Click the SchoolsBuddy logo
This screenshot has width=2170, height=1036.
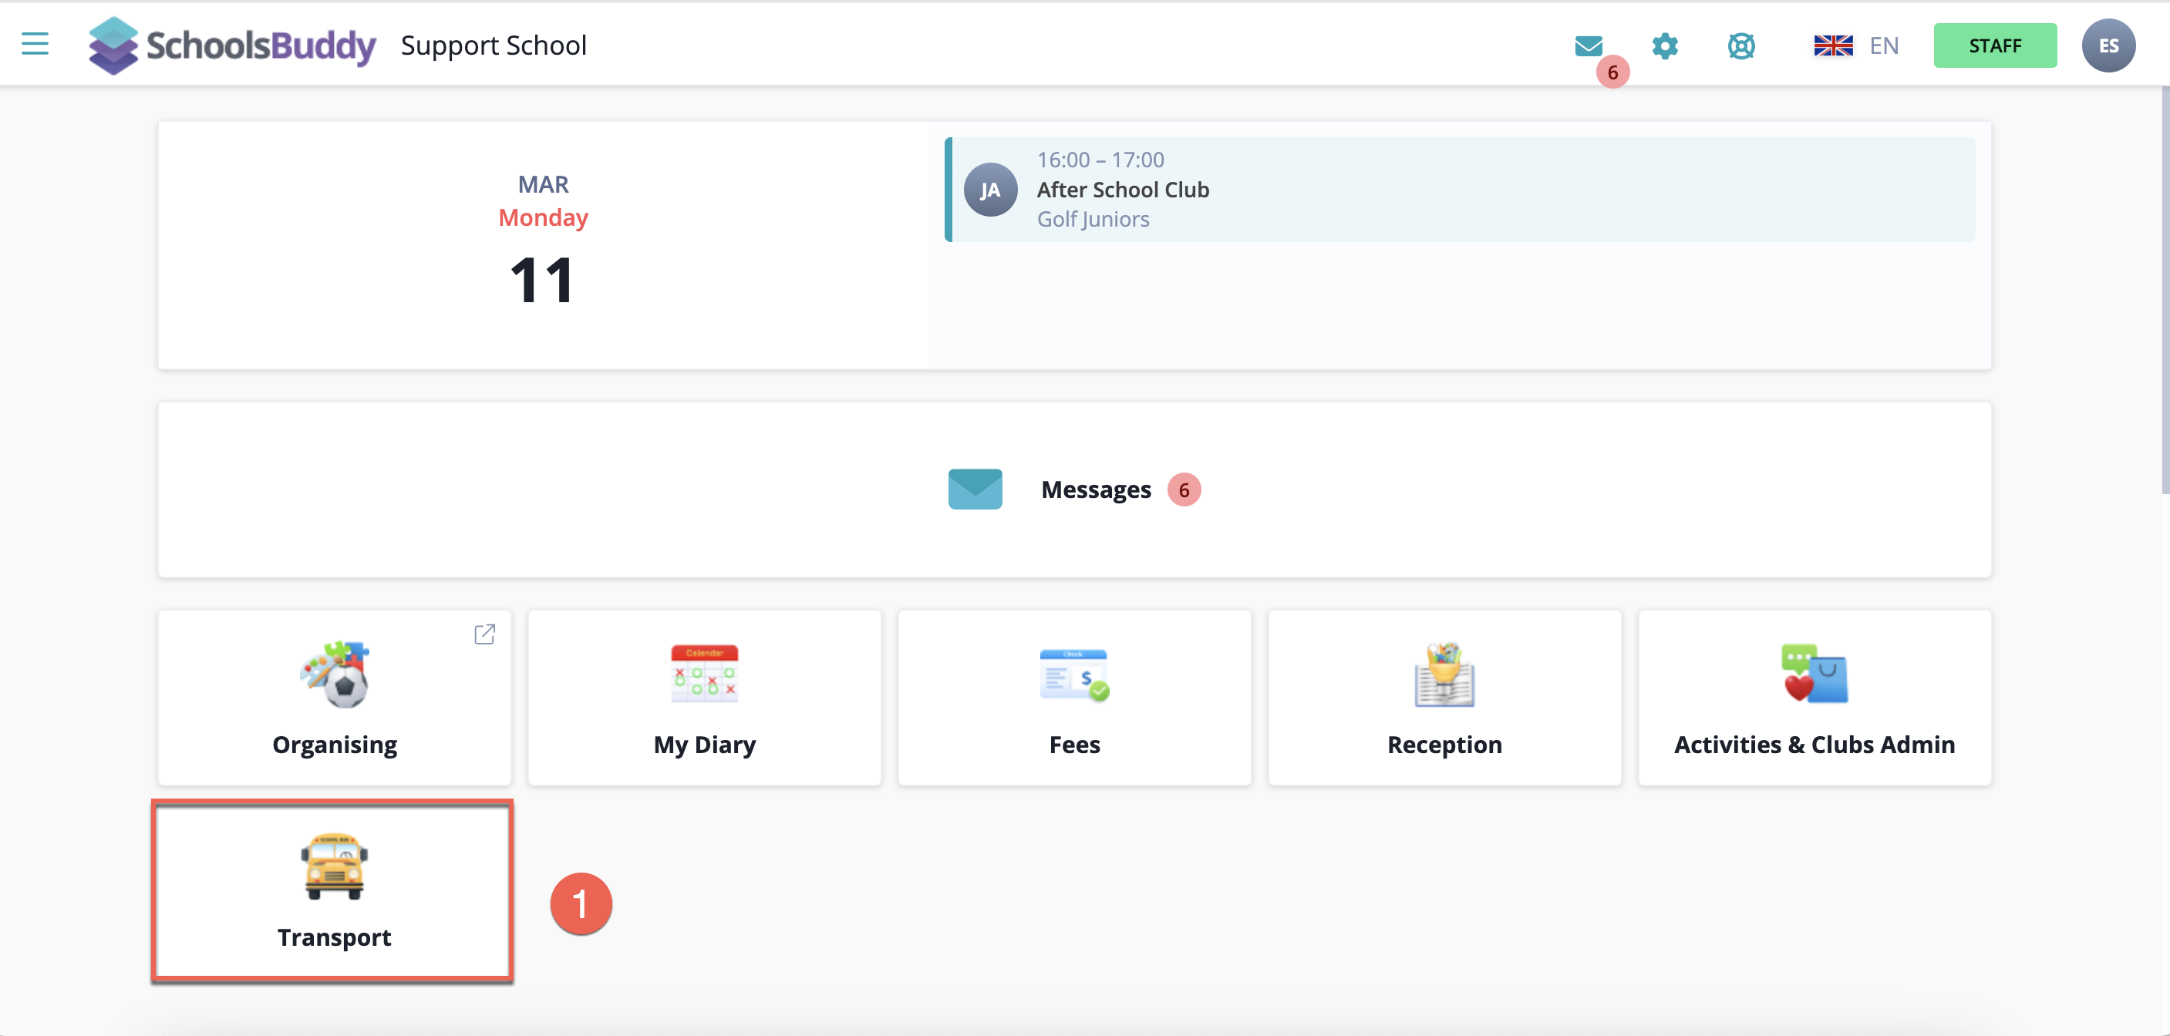[x=233, y=45]
